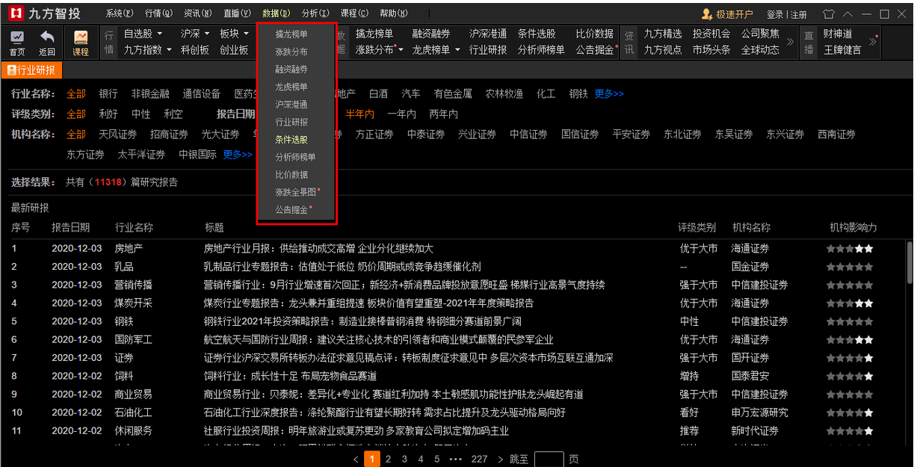Click 注册 register link
Screen dimensions: 914x467
click(x=798, y=14)
